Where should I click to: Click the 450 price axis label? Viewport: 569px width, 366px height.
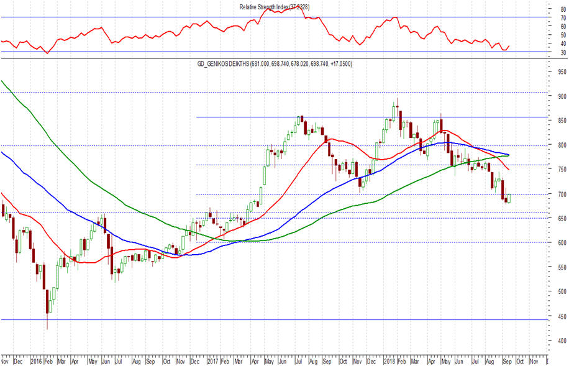coord(562,316)
